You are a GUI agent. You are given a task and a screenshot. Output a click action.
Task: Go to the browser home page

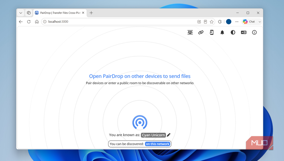37,22
